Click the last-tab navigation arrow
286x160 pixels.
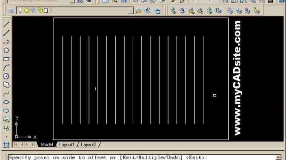pyautogui.click(x=33, y=144)
